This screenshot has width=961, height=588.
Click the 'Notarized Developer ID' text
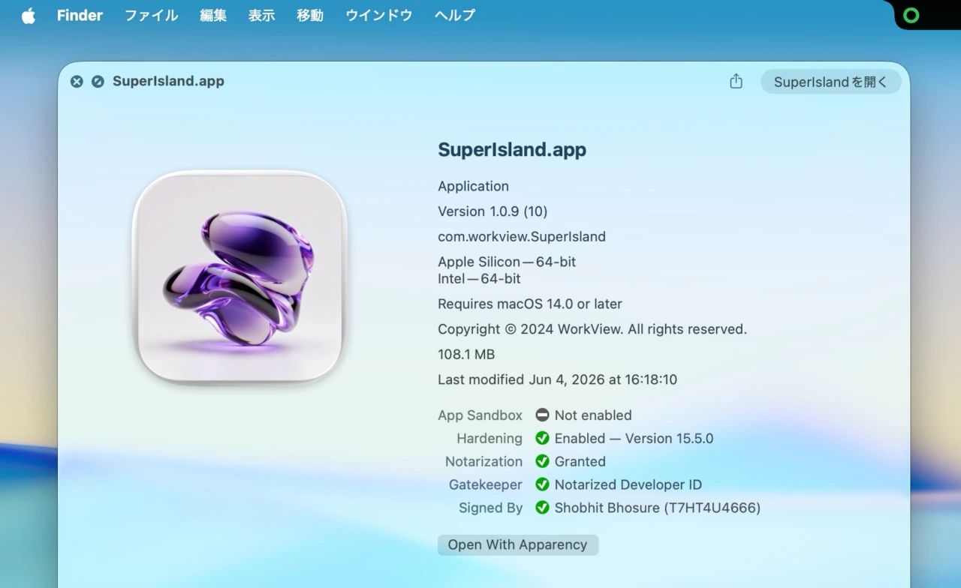tap(628, 484)
